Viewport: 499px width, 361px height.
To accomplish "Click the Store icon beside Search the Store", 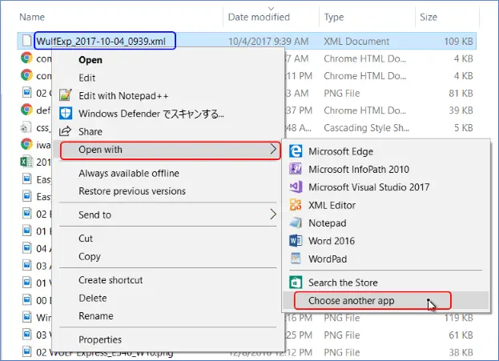I will pyautogui.click(x=296, y=283).
